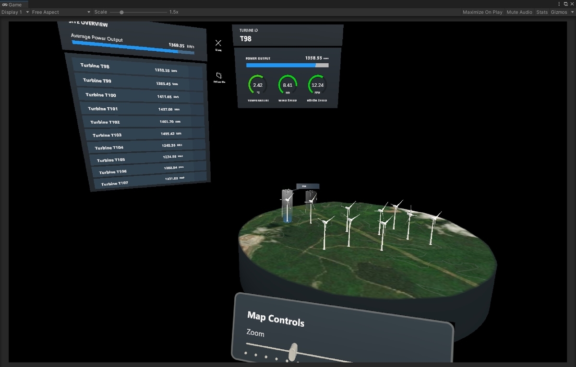Click the Follow Me icon
This screenshot has width=576, height=367.
point(219,76)
